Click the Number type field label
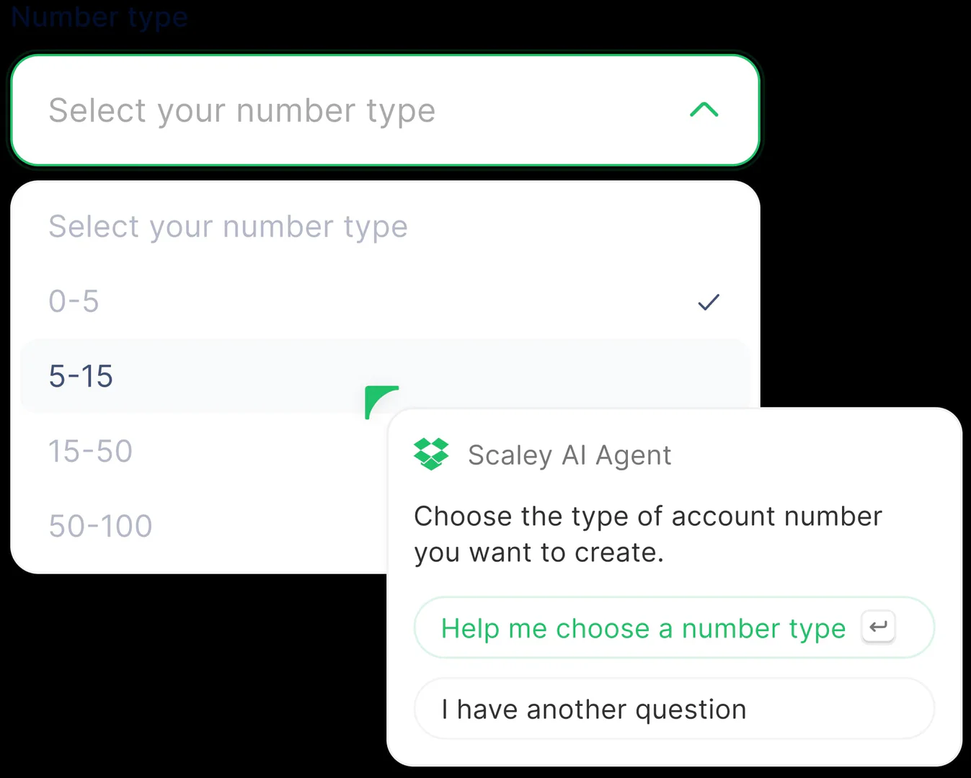 [x=99, y=17]
